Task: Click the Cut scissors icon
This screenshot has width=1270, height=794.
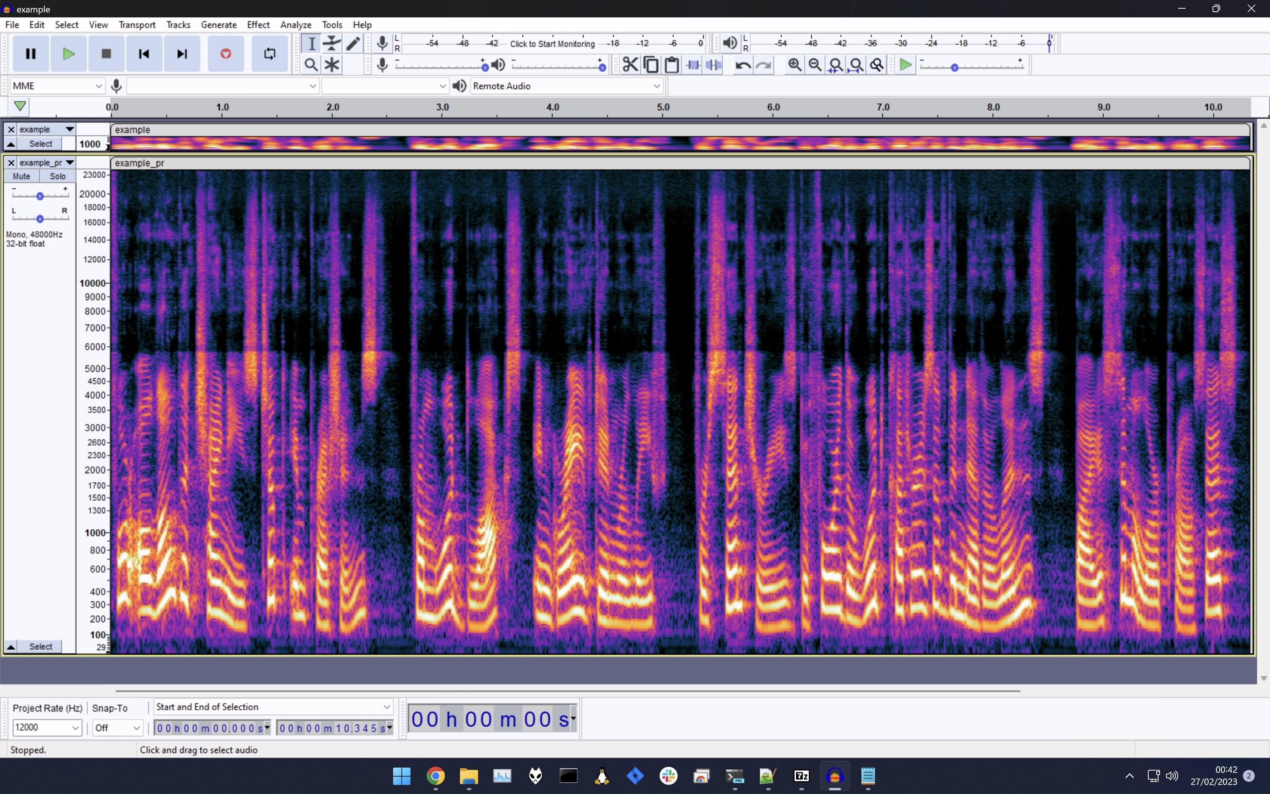Action: [630, 65]
